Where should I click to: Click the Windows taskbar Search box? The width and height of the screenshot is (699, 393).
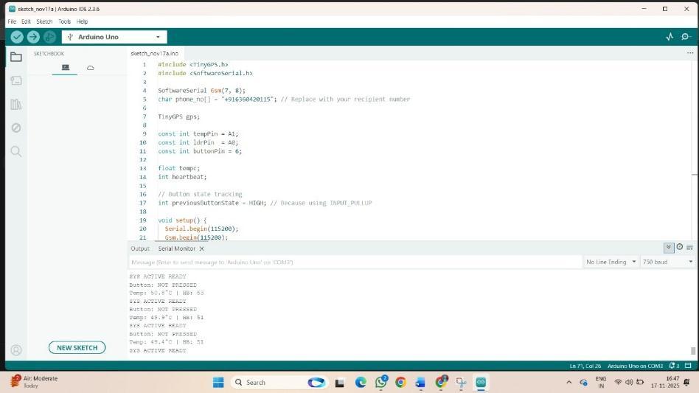279,382
